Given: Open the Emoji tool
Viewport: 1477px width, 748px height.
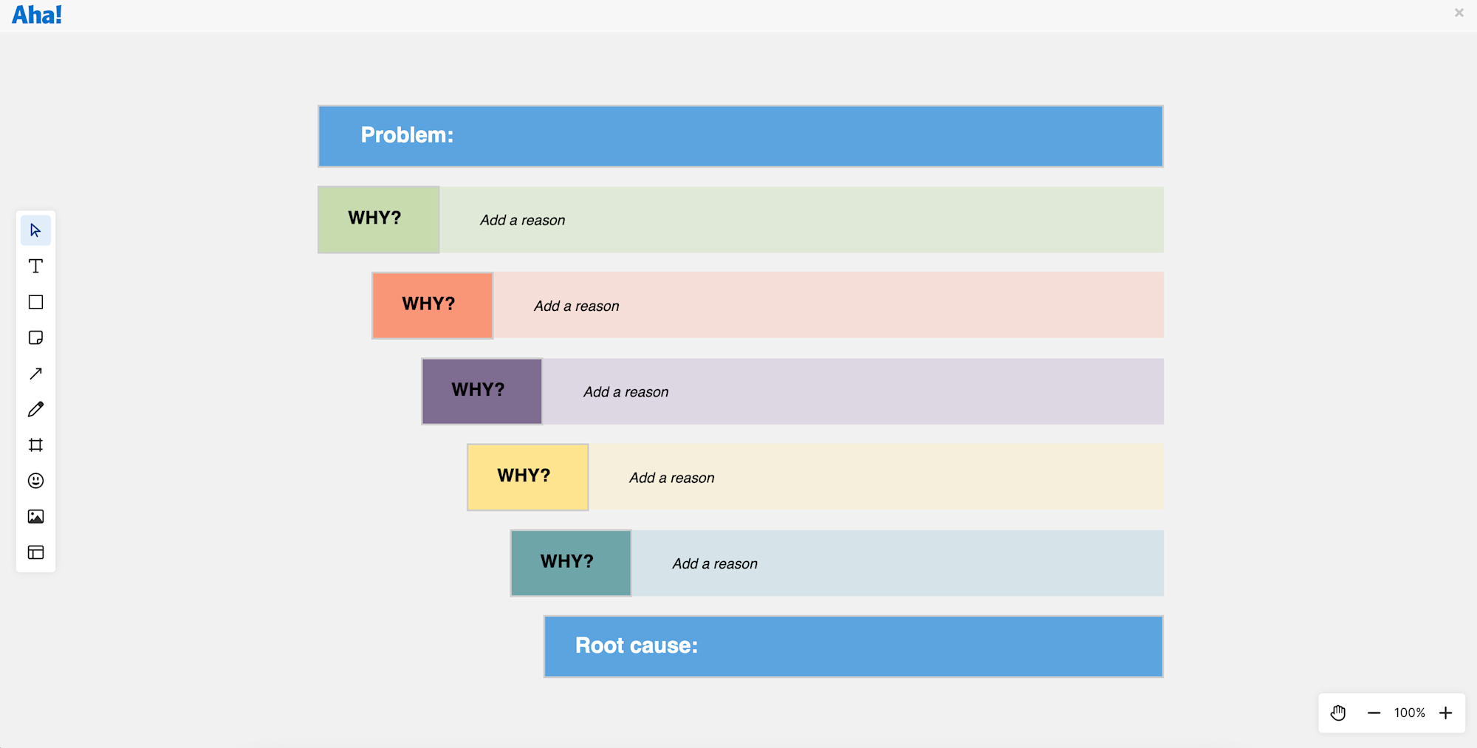Looking at the screenshot, I should (35, 480).
